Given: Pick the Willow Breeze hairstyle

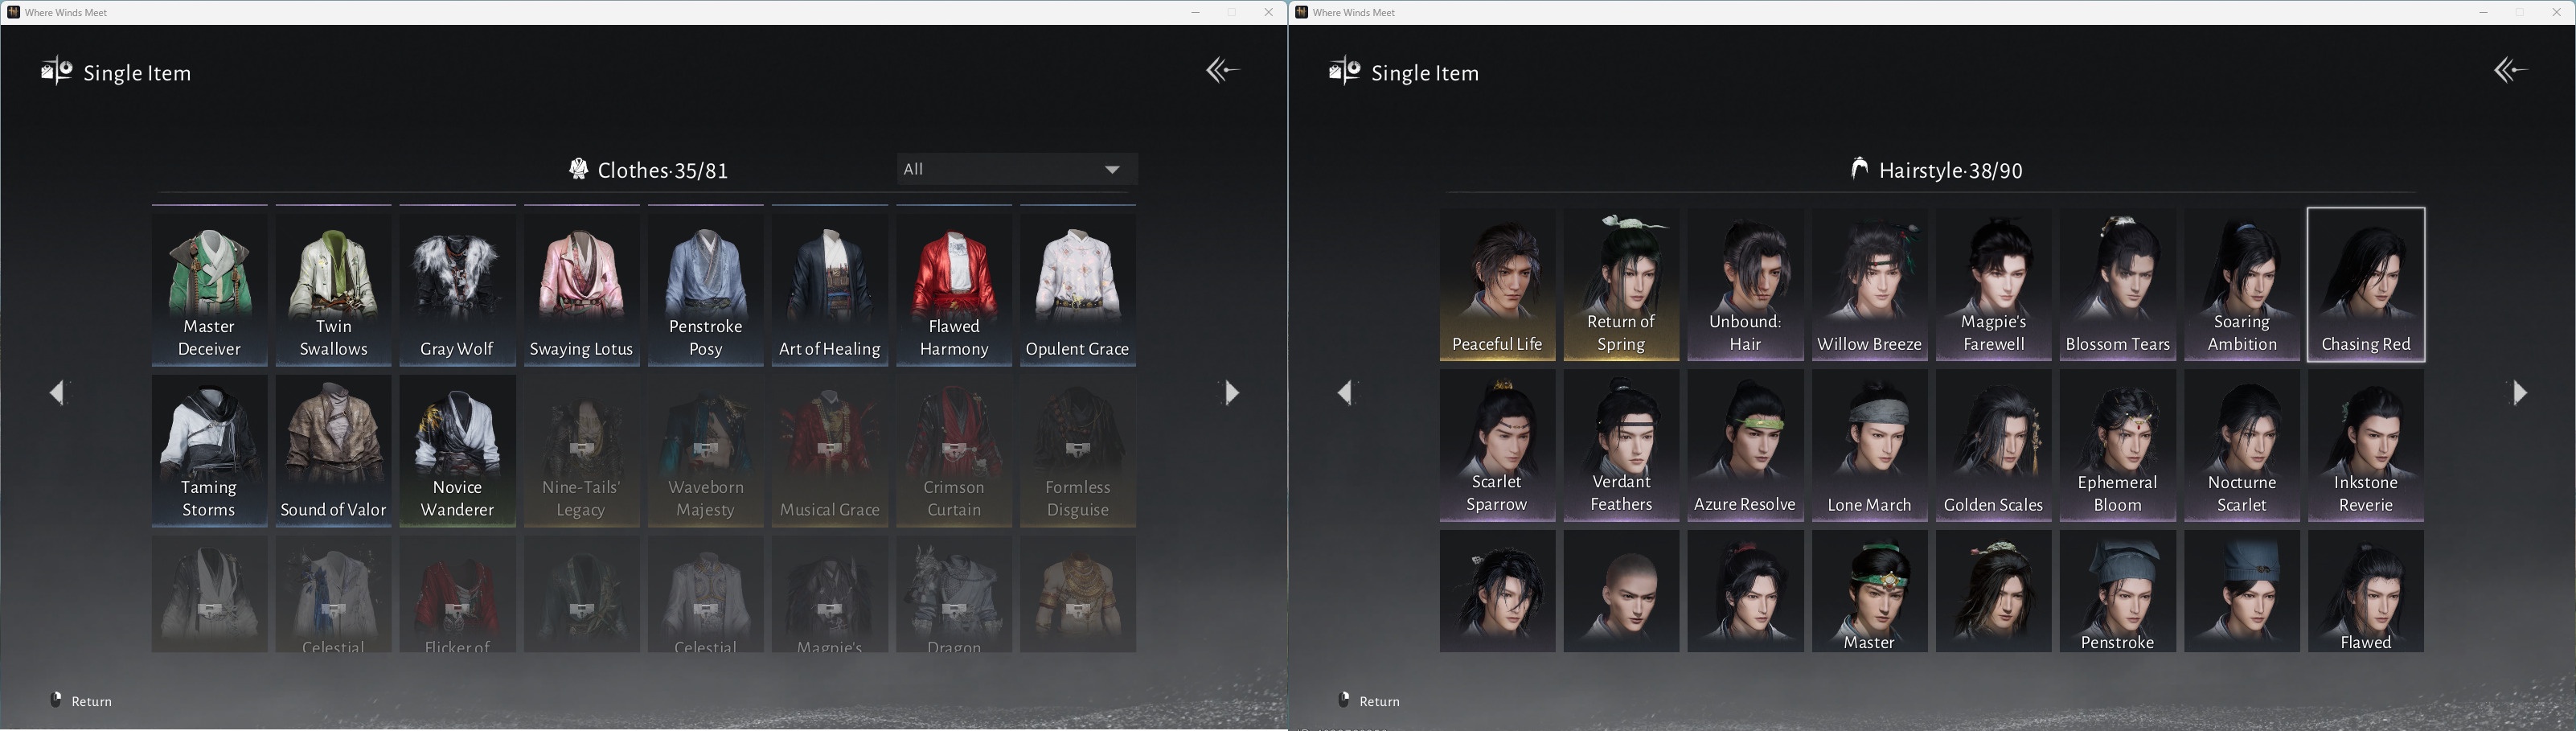Looking at the screenshot, I should [1869, 284].
